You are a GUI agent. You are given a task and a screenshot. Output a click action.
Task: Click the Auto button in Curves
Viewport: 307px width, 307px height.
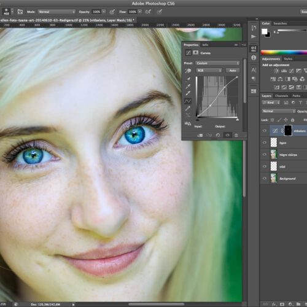tap(233, 71)
